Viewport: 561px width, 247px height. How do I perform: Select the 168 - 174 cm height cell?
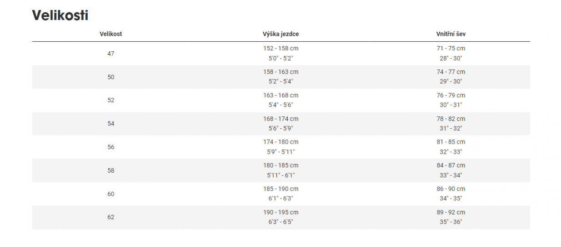(x=280, y=119)
